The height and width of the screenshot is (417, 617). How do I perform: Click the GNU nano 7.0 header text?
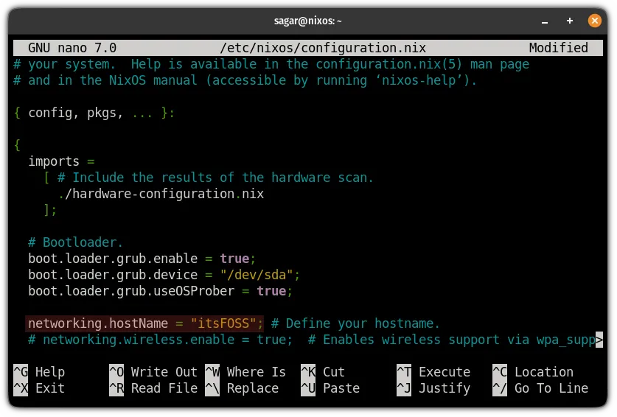tap(72, 48)
